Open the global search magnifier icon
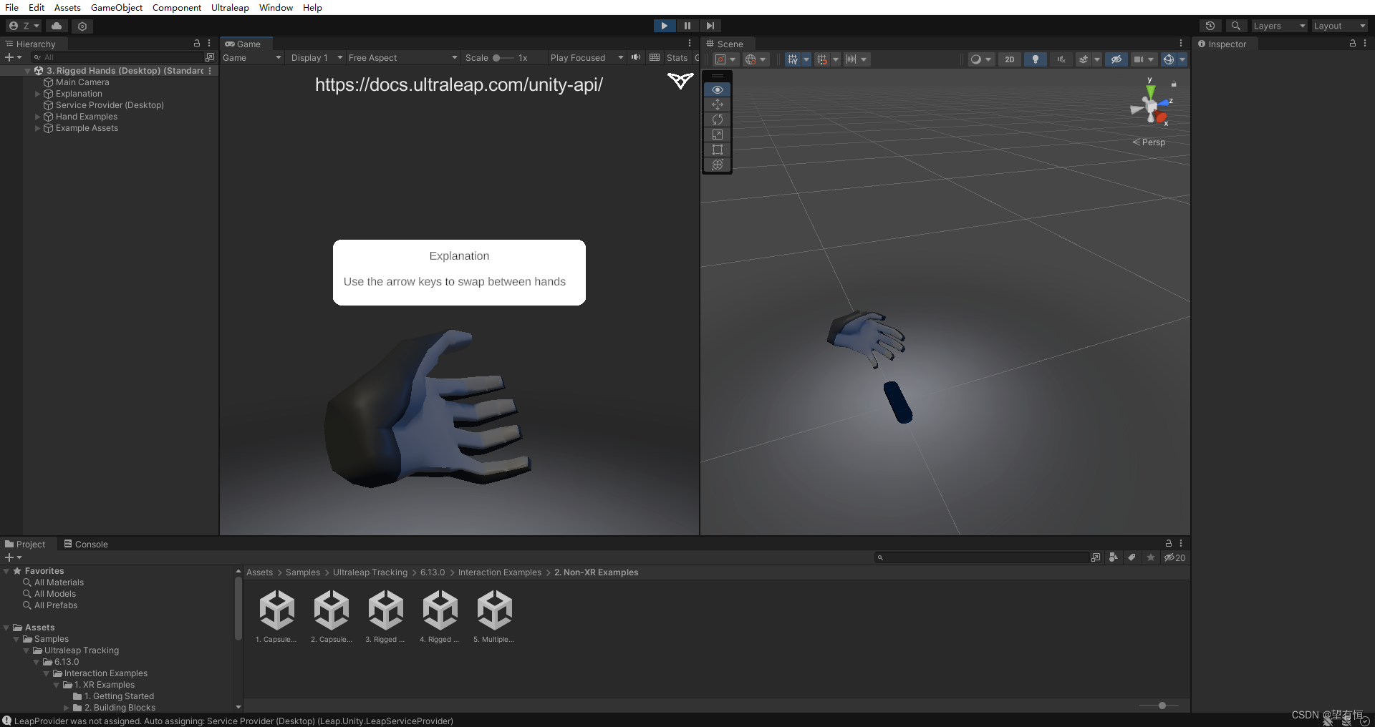Image resolution: width=1375 pixels, height=727 pixels. click(1235, 26)
